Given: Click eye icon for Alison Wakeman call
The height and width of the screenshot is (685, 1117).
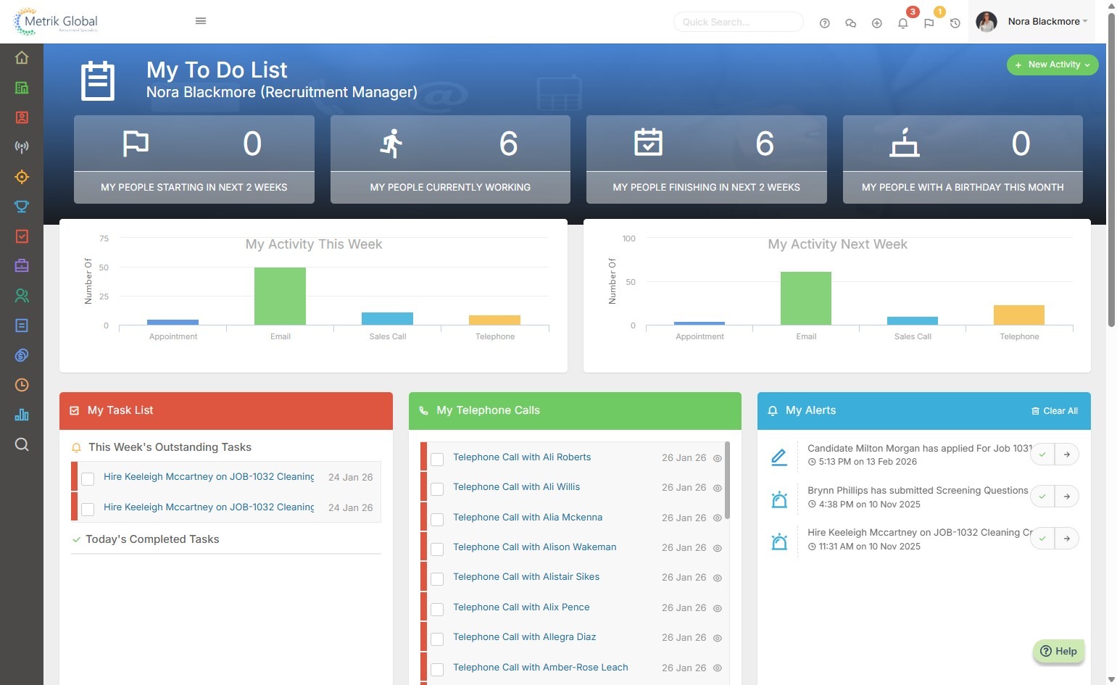Looking at the screenshot, I should [x=718, y=548].
